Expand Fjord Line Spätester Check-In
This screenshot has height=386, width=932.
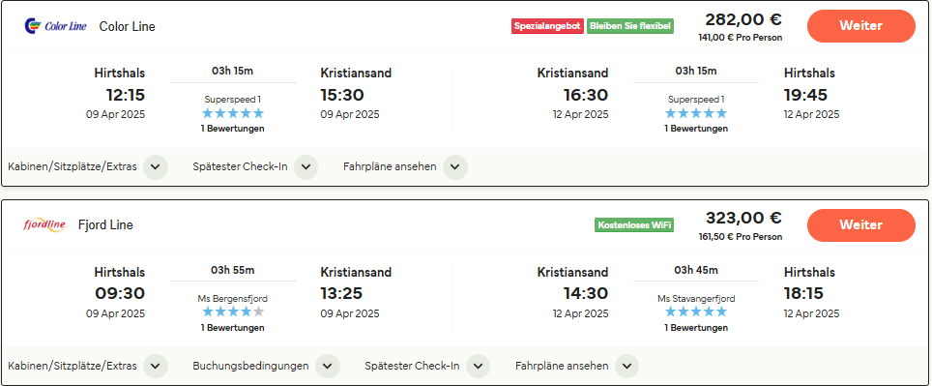(x=478, y=366)
